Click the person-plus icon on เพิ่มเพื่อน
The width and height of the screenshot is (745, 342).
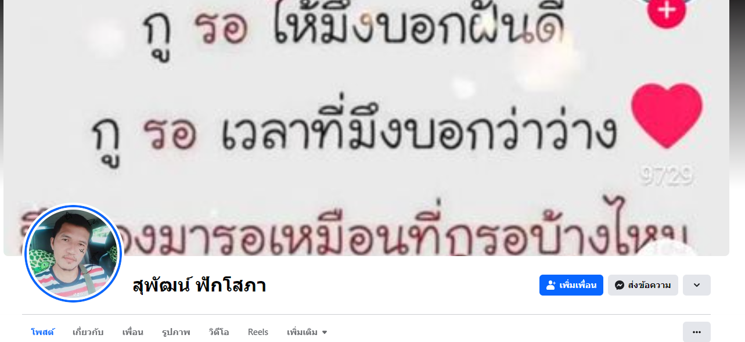pyautogui.click(x=551, y=285)
